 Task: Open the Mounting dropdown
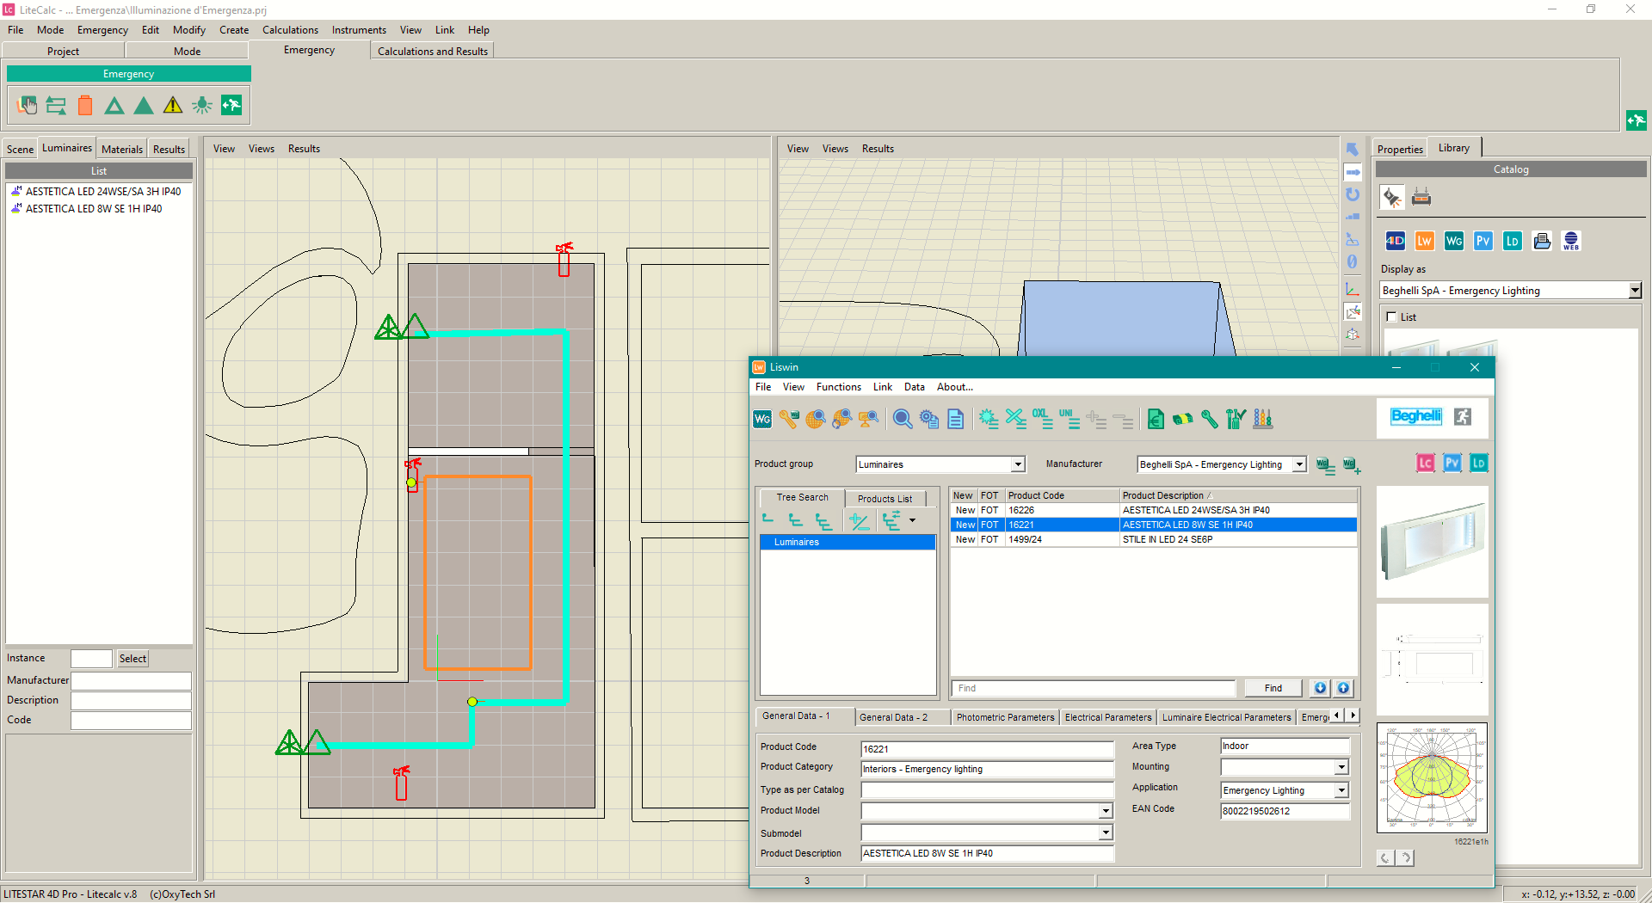pos(1341,767)
